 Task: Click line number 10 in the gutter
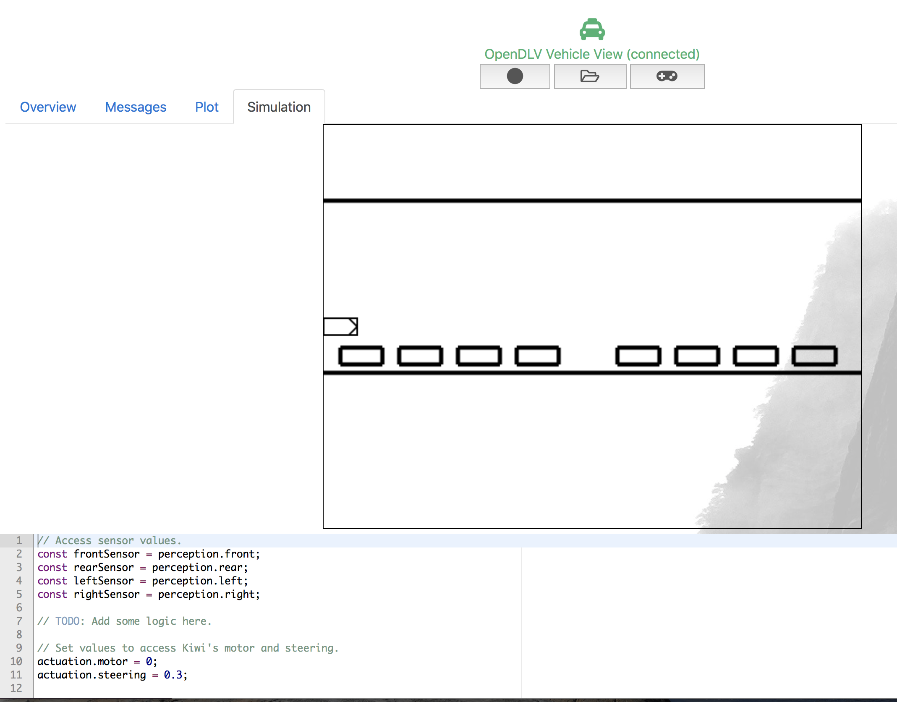coord(16,661)
